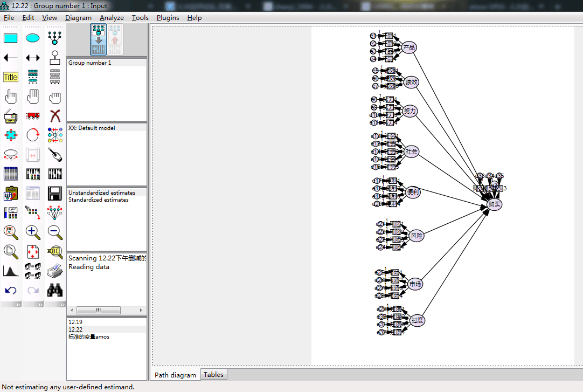Deselect all objects hand tool

click(x=54, y=97)
